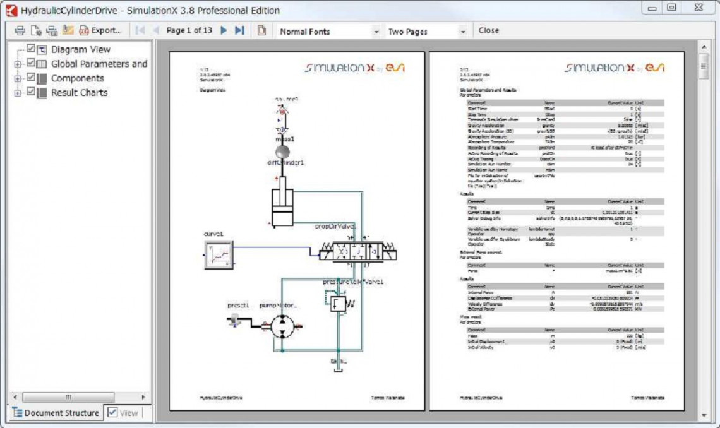This screenshot has height=428, width=720.
Task: Click the Print icon in toolbar
Action: [x=20, y=31]
